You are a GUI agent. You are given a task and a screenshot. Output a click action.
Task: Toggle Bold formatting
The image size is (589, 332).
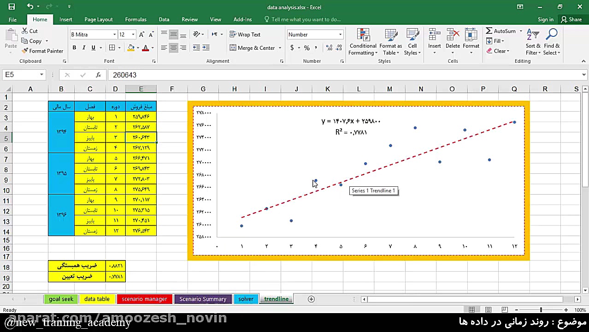click(x=74, y=48)
